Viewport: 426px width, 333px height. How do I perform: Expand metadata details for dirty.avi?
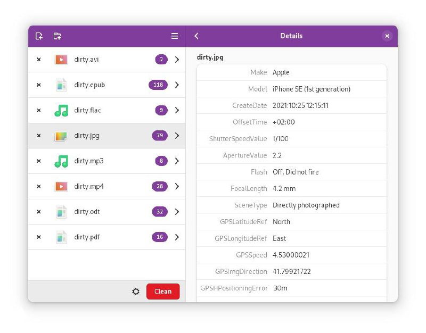point(177,59)
